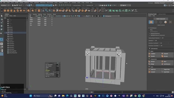Viewport: 174px width, 98px height.
Task: Click the polygon Type text tool icon
Action: 36,11
